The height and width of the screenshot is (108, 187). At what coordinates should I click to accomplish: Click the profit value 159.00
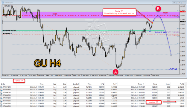[x=182, y=104]
